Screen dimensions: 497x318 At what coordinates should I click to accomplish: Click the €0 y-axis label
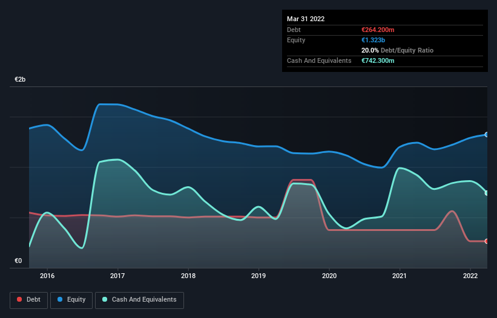[18, 261]
